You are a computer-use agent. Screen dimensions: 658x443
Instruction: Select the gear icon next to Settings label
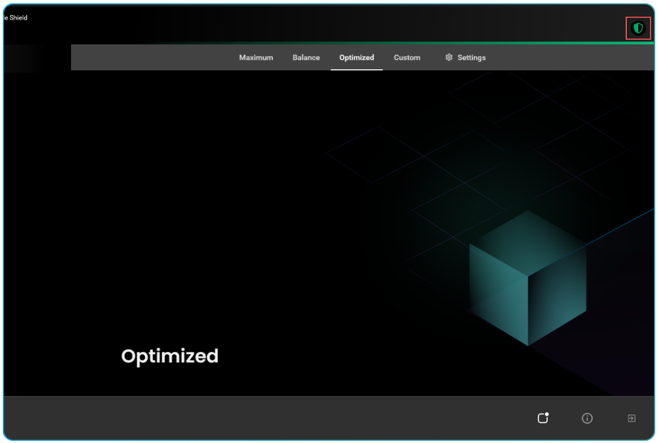pyautogui.click(x=448, y=57)
